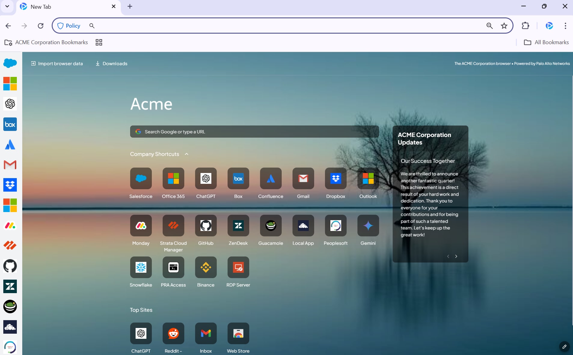Open the Peoplesoft shortcut tile

coord(336,225)
